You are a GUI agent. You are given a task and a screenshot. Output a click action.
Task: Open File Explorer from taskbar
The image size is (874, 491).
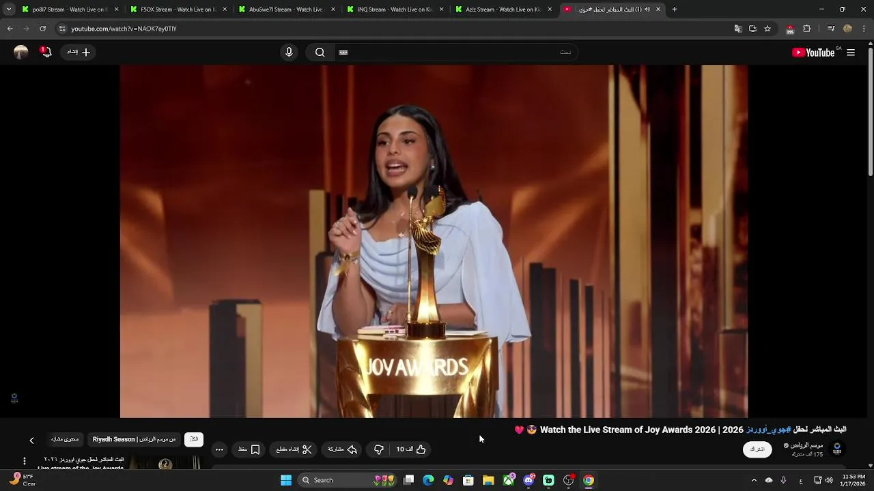point(488,480)
